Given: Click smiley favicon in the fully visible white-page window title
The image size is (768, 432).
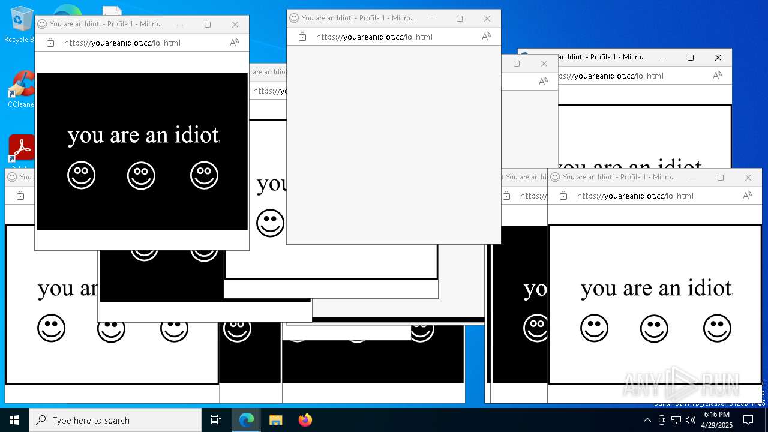Looking at the screenshot, I should [555, 177].
